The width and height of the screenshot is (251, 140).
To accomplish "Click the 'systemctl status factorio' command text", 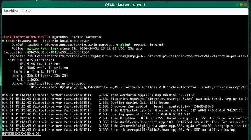I will point(76,37).
